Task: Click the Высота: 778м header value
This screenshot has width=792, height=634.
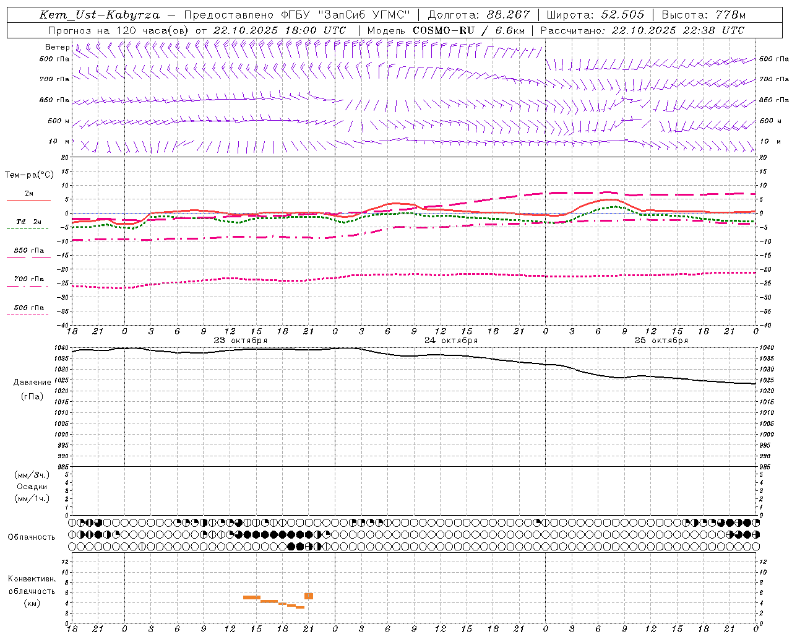Action: click(x=704, y=15)
